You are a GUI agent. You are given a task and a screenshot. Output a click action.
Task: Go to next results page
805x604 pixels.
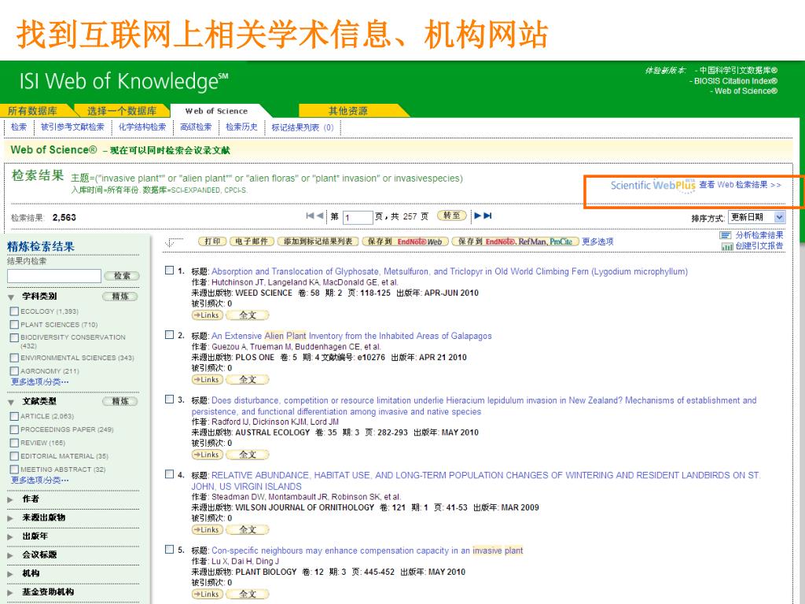tap(477, 215)
